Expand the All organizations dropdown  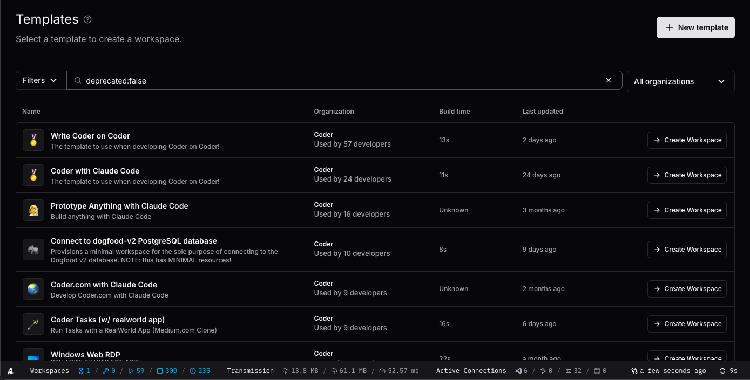pyautogui.click(x=680, y=81)
